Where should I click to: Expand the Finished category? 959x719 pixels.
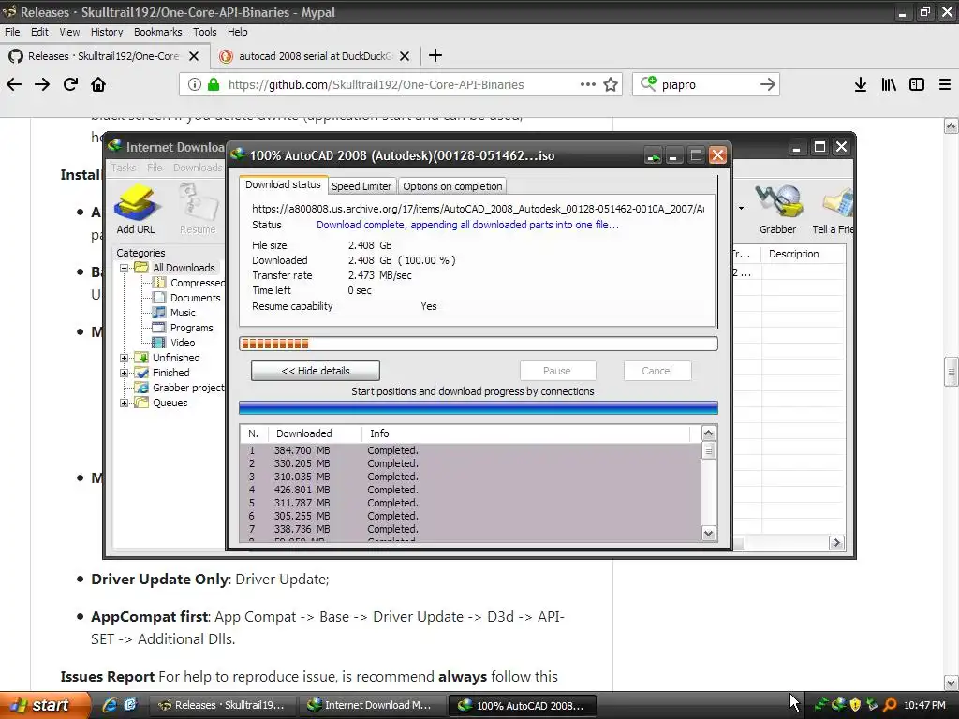pos(125,373)
